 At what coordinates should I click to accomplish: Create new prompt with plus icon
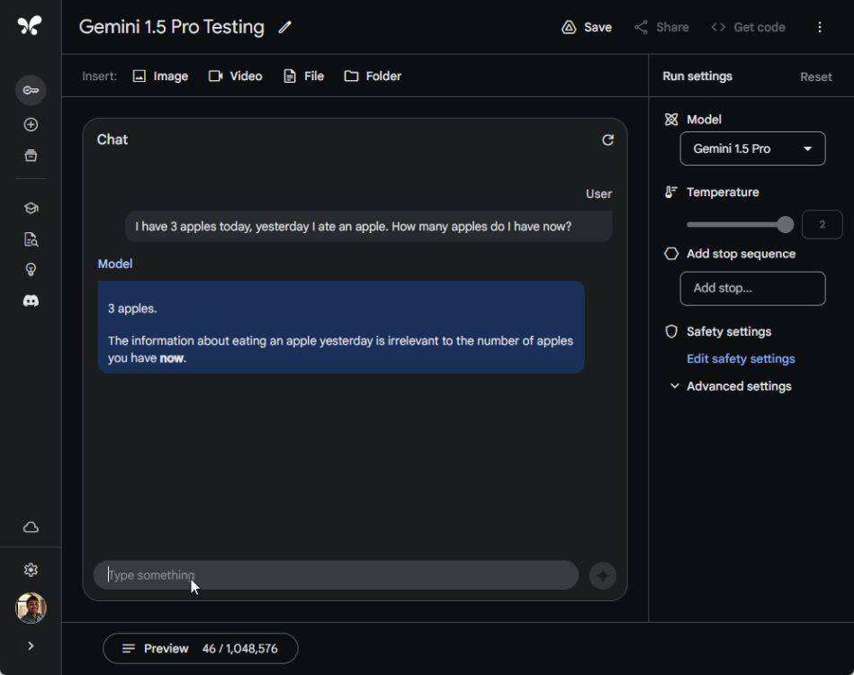click(x=31, y=125)
